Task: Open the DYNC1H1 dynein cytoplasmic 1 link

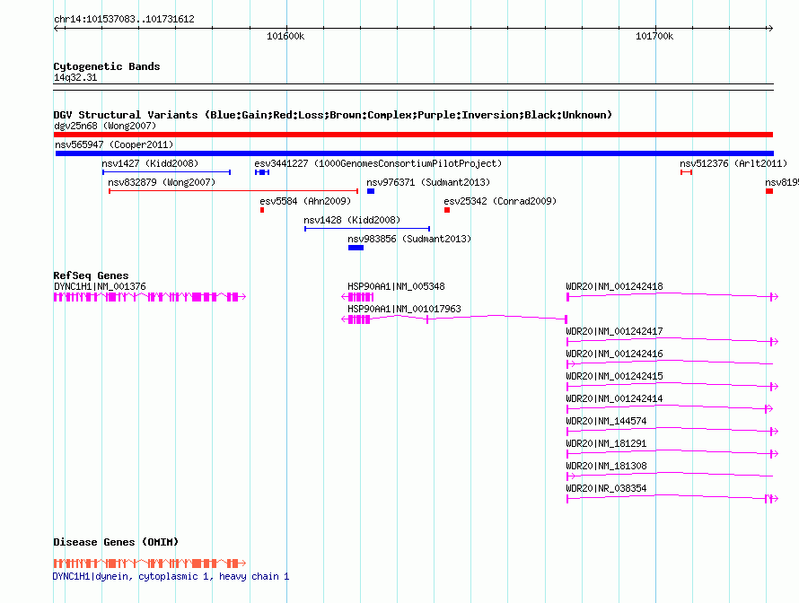Action: point(171,576)
